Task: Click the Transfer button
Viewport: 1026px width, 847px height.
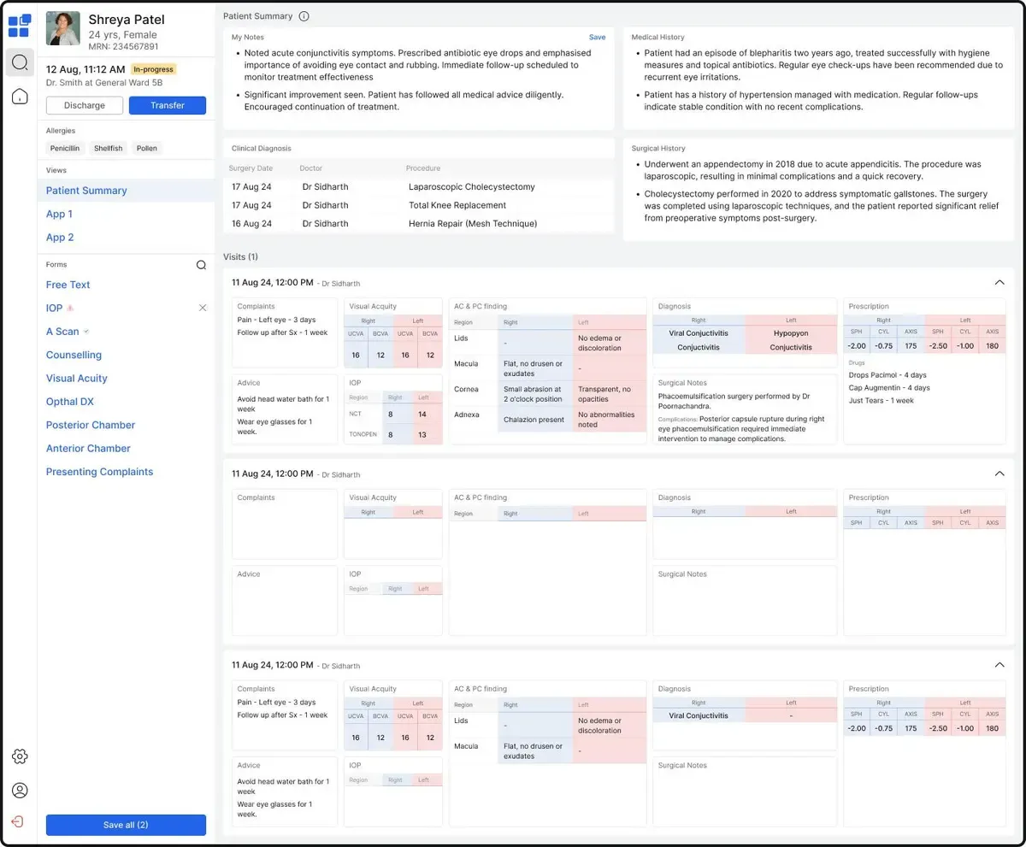Action: (167, 105)
